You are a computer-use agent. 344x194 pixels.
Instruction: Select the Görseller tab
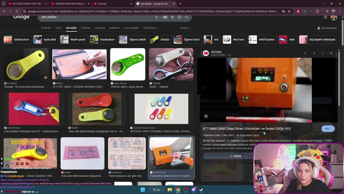point(71,28)
